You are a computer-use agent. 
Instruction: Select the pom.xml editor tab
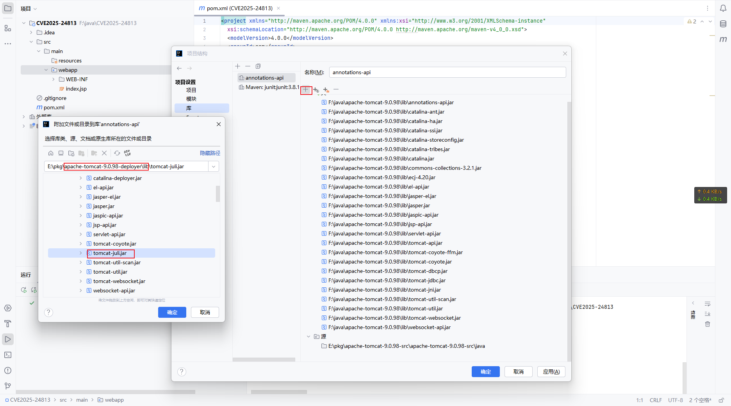pyautogui.click(x=239, y=8)
